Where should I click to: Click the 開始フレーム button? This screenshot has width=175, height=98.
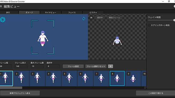115,18
